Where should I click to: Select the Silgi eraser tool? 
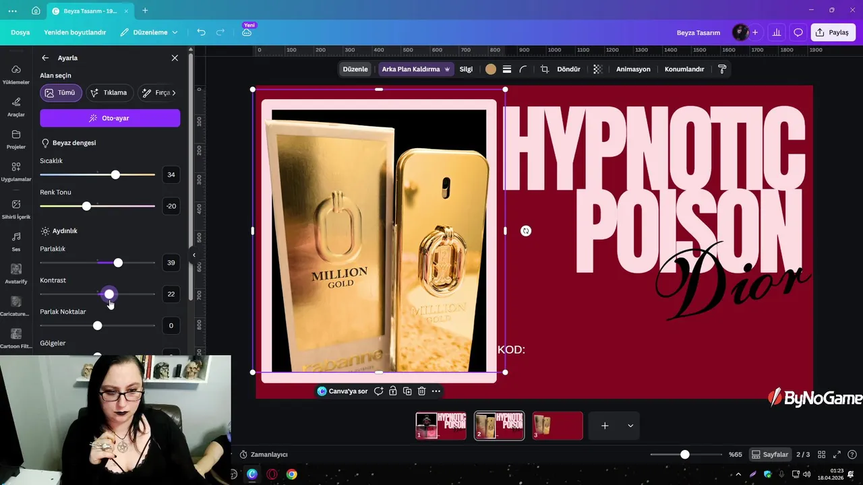coord(466,69)
